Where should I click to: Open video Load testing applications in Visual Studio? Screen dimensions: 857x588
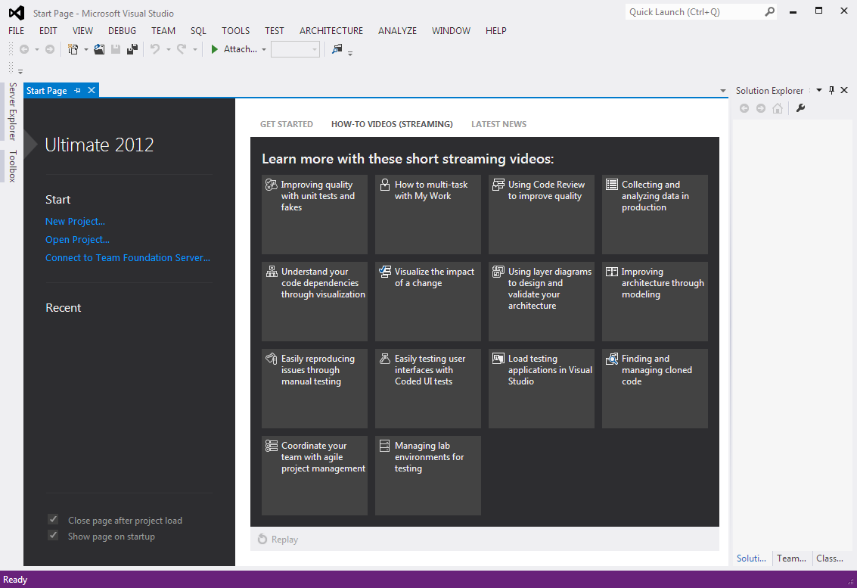click(x=541, y=388)
